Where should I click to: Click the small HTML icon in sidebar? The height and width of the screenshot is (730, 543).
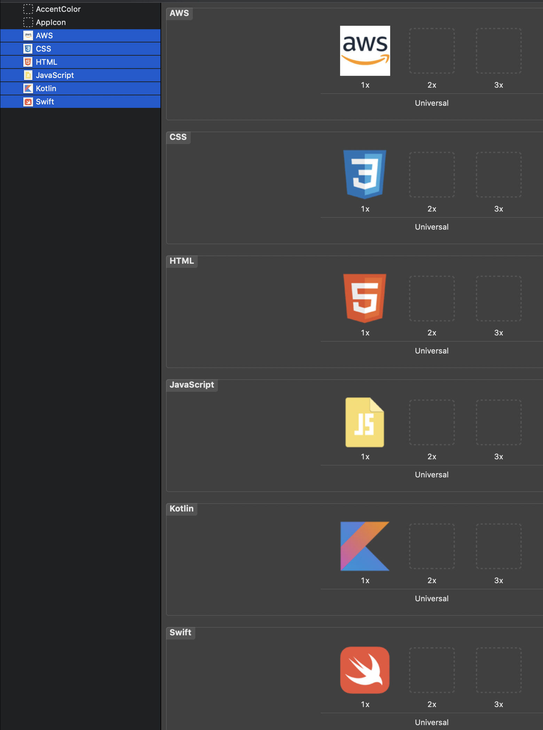(28, 62)
